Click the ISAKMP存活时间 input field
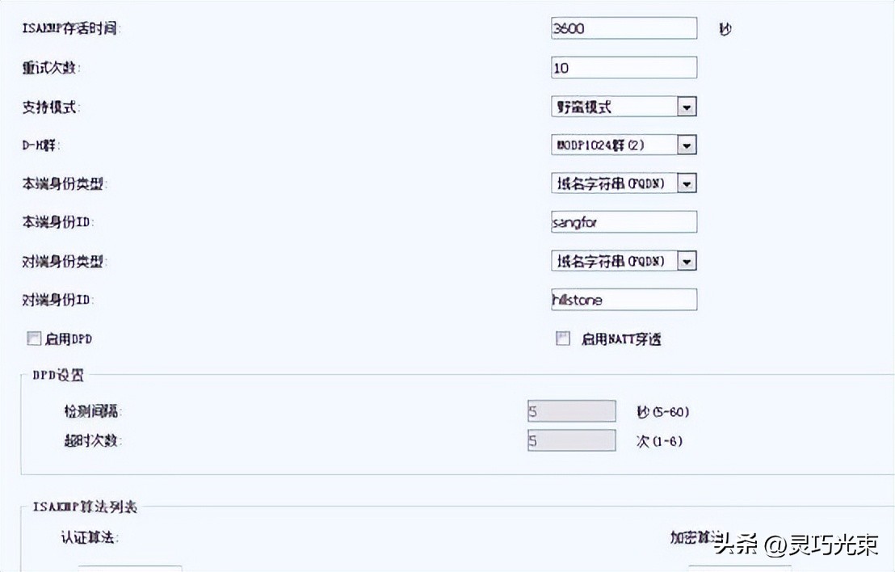The image size is (895, 572). point(624,27)
